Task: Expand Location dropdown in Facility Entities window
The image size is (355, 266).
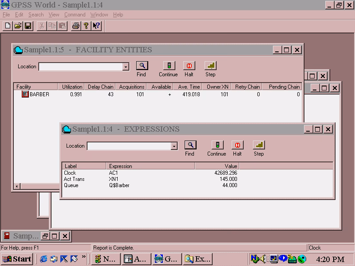Action: click(x=126, y=67)
